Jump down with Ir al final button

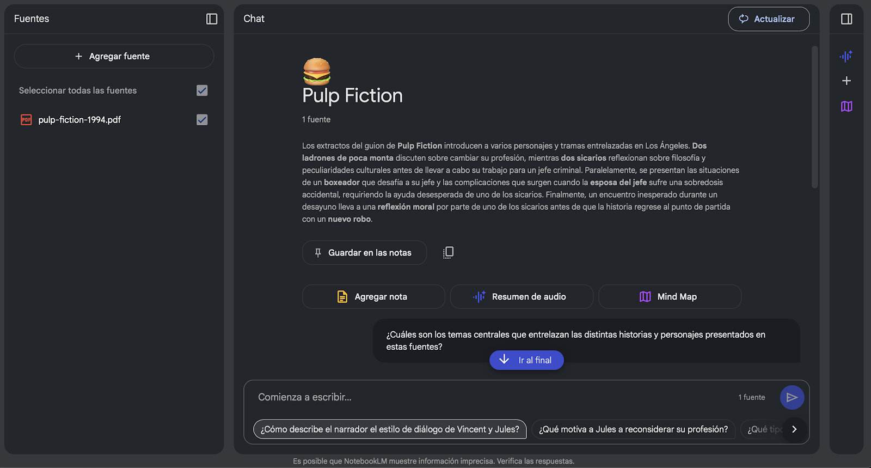click(x=526, y=360)
